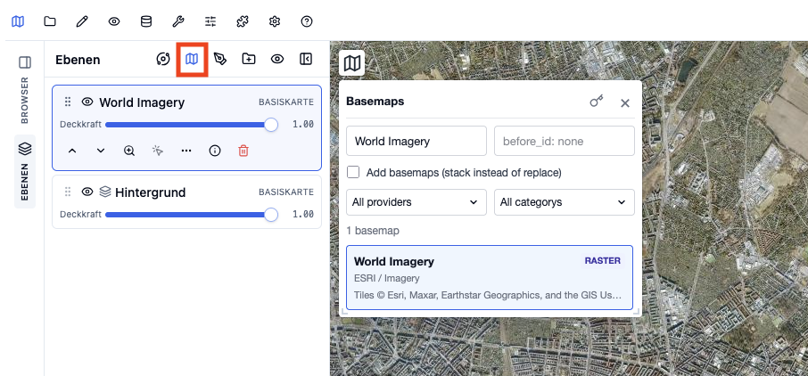Switch to the Browser side tab
This screenshot has height=376, width=808.
(25, 88)
